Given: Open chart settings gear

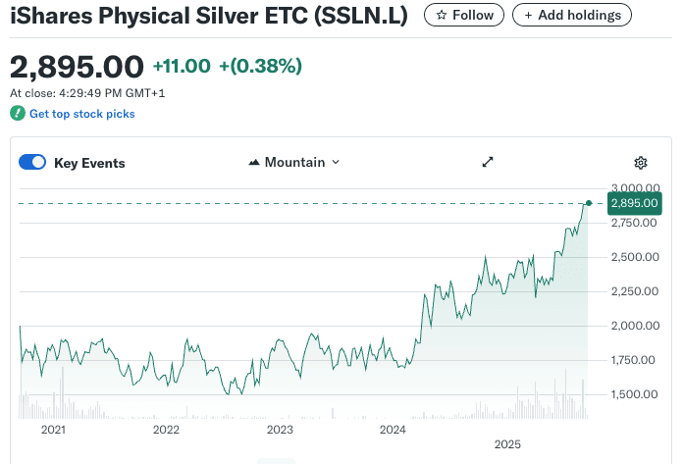Looking at the screenshot, I should pos(641,163).
